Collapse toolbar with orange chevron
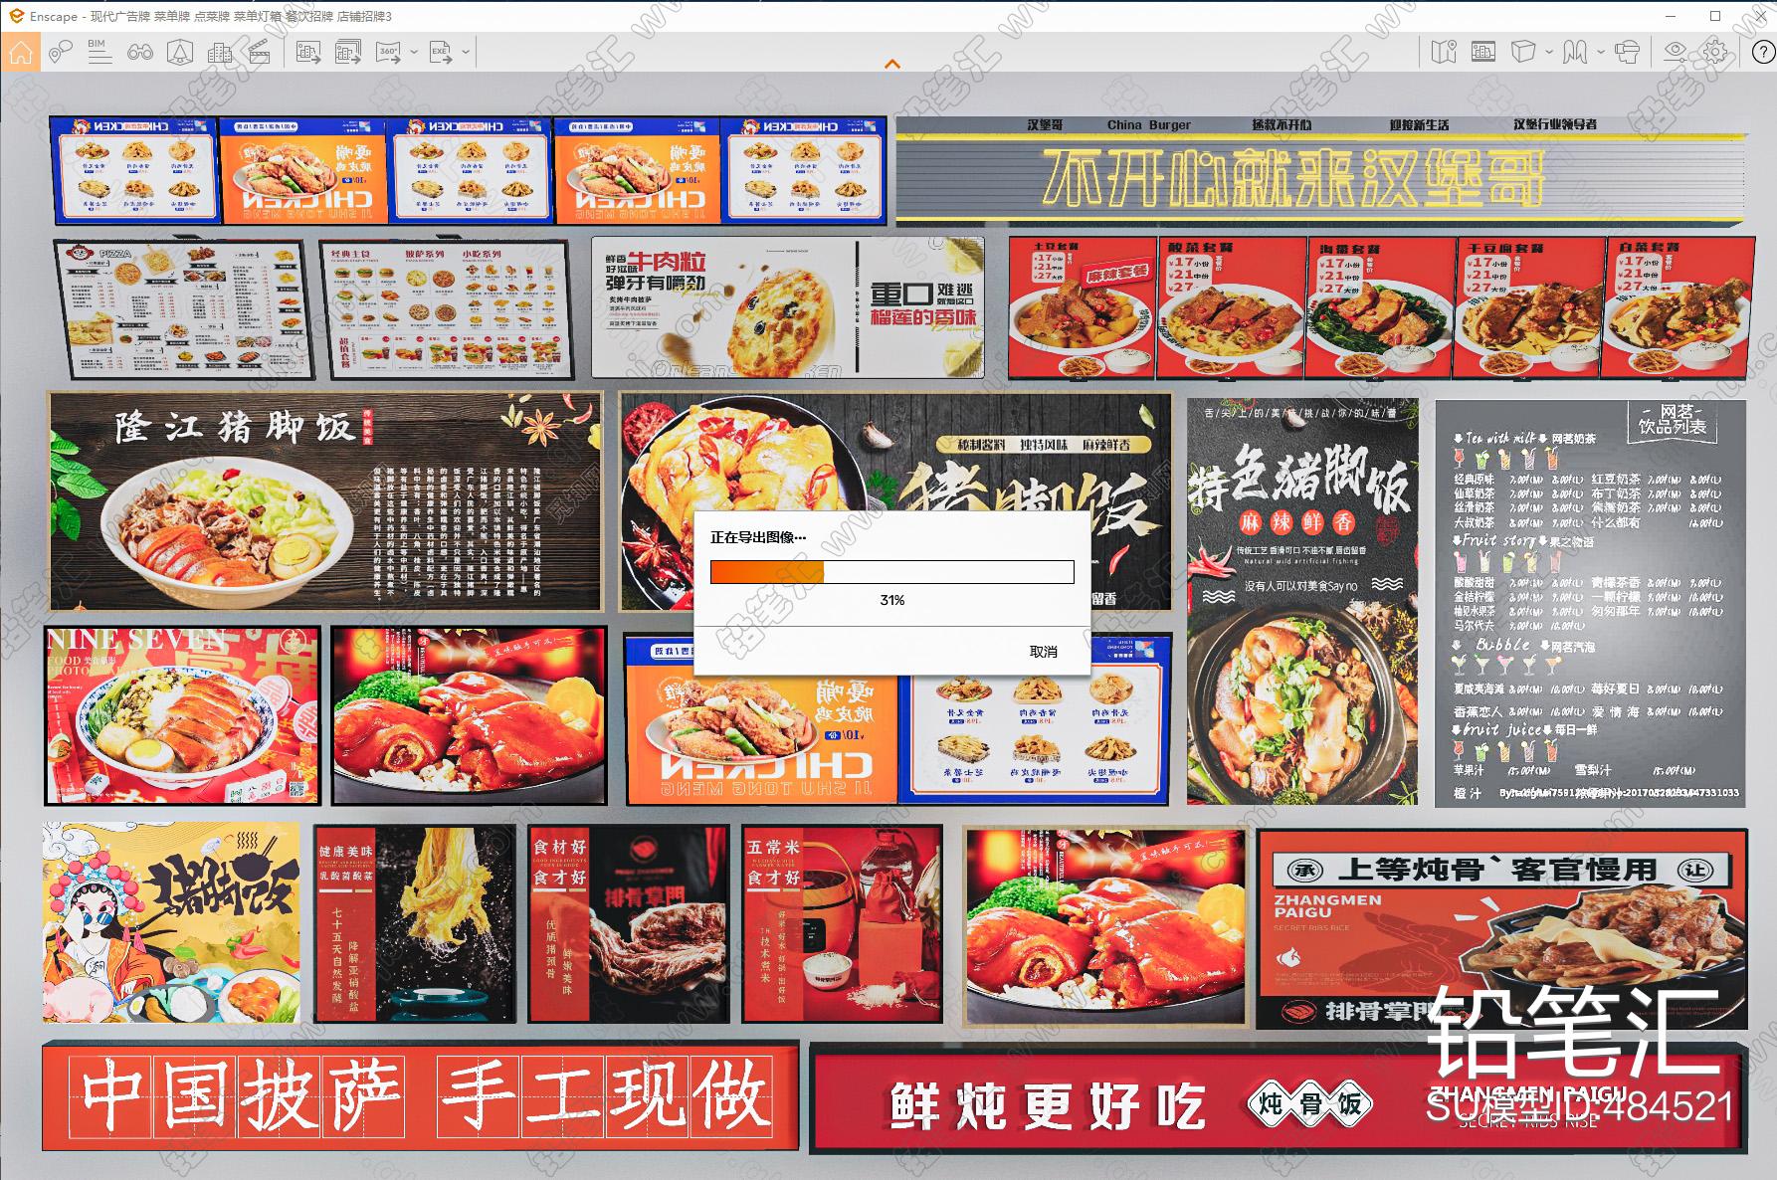 tap(892, 64)
